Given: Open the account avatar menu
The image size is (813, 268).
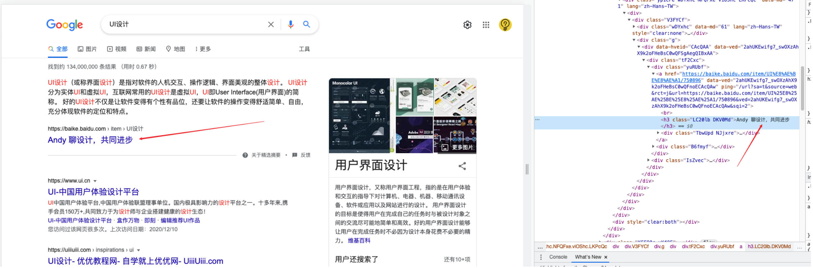Looking at the screenshot, I should pyautogui.click(x=505, y=25).
